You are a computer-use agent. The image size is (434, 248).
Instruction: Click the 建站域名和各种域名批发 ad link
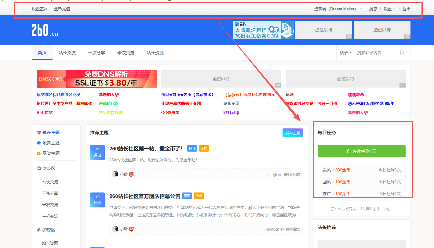[x=59, y=95]
